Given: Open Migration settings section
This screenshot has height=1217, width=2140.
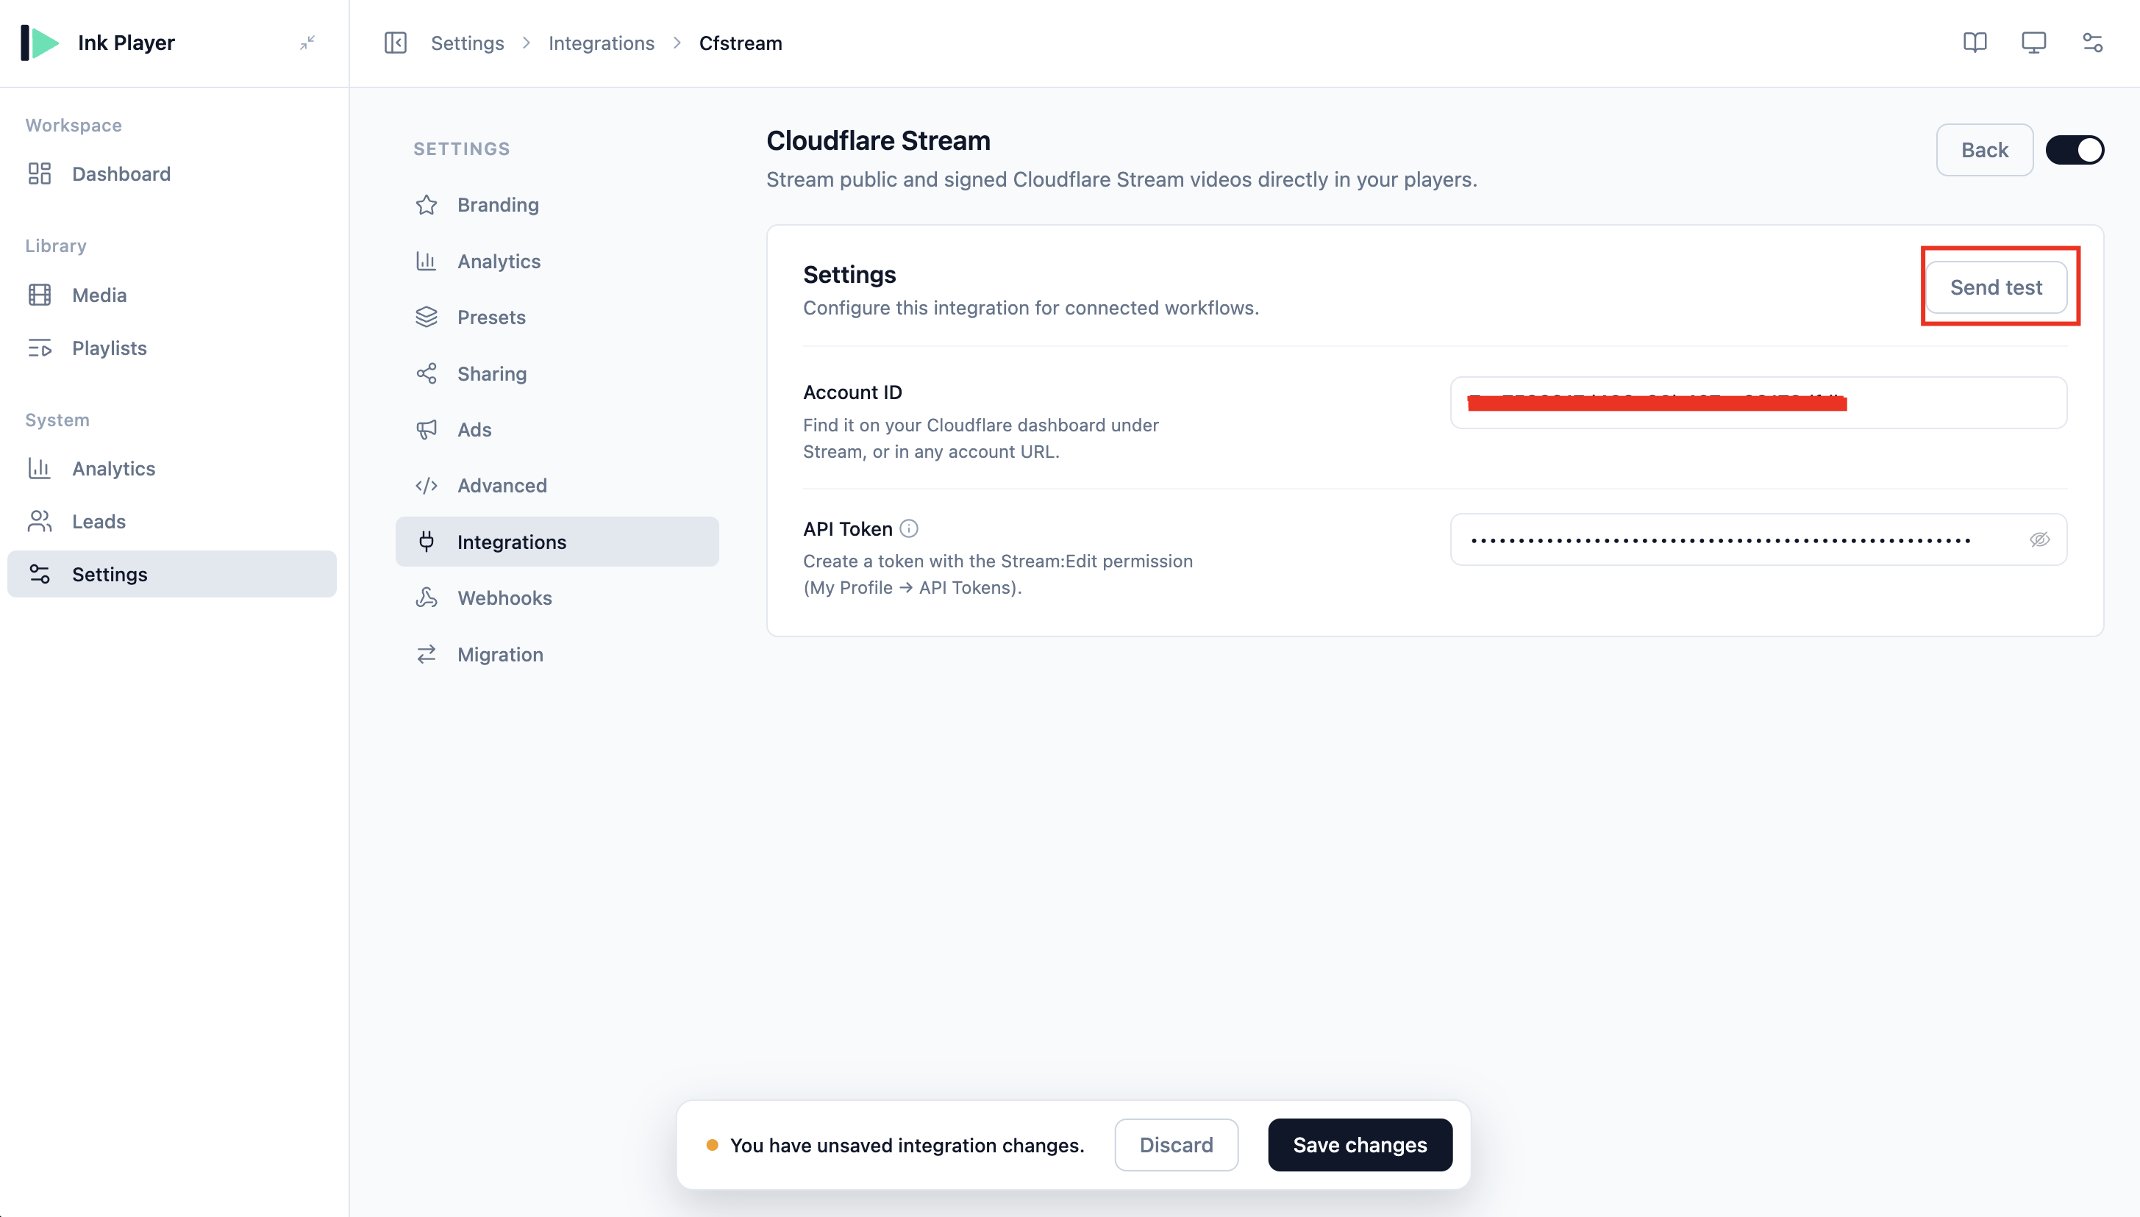Looking at the screenshot, I should coord(557,655).
